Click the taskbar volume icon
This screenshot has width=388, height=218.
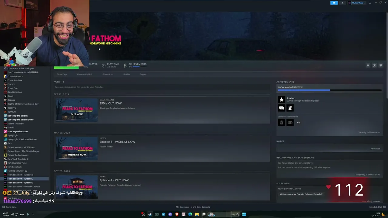coord(12,214)
